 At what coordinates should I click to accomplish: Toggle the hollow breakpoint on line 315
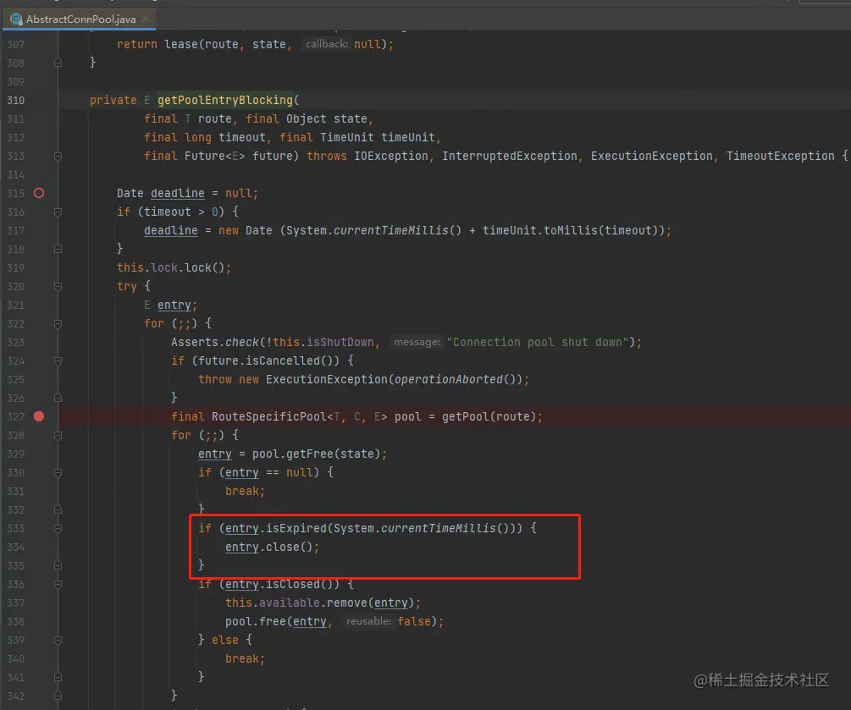click(x=39, y=193)
